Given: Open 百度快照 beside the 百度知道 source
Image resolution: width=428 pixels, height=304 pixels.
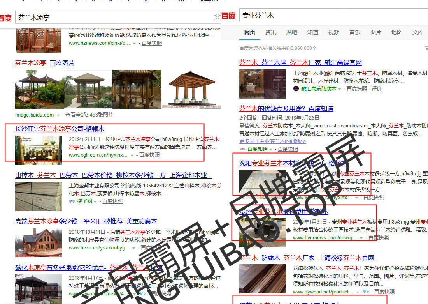Looking at the screenshot, I should tap(288, 149).
